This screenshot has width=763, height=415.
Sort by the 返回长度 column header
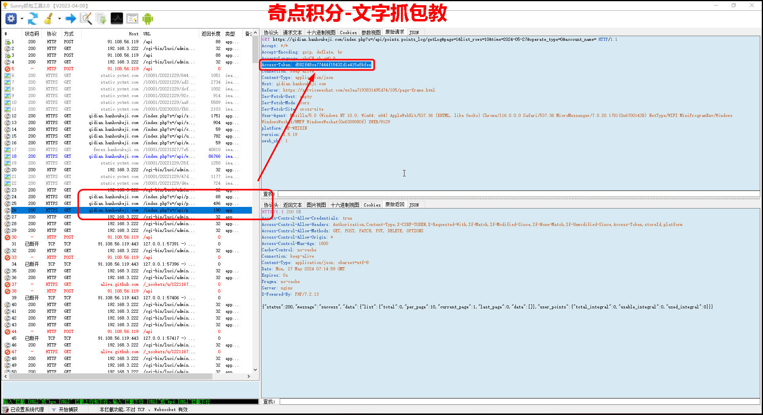coord(211,34)
